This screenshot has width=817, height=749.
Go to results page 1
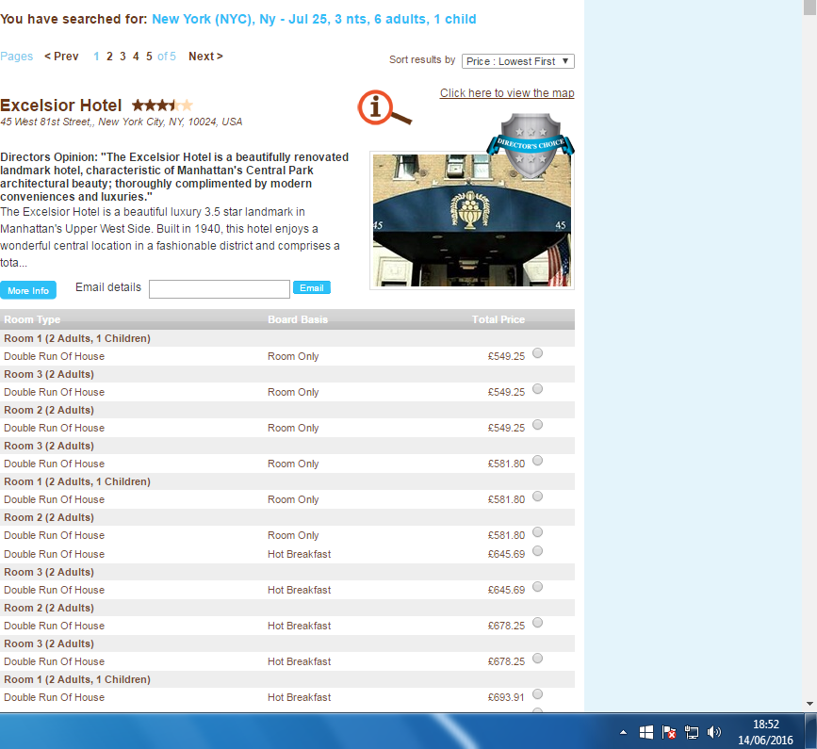(x=96, y=57)
